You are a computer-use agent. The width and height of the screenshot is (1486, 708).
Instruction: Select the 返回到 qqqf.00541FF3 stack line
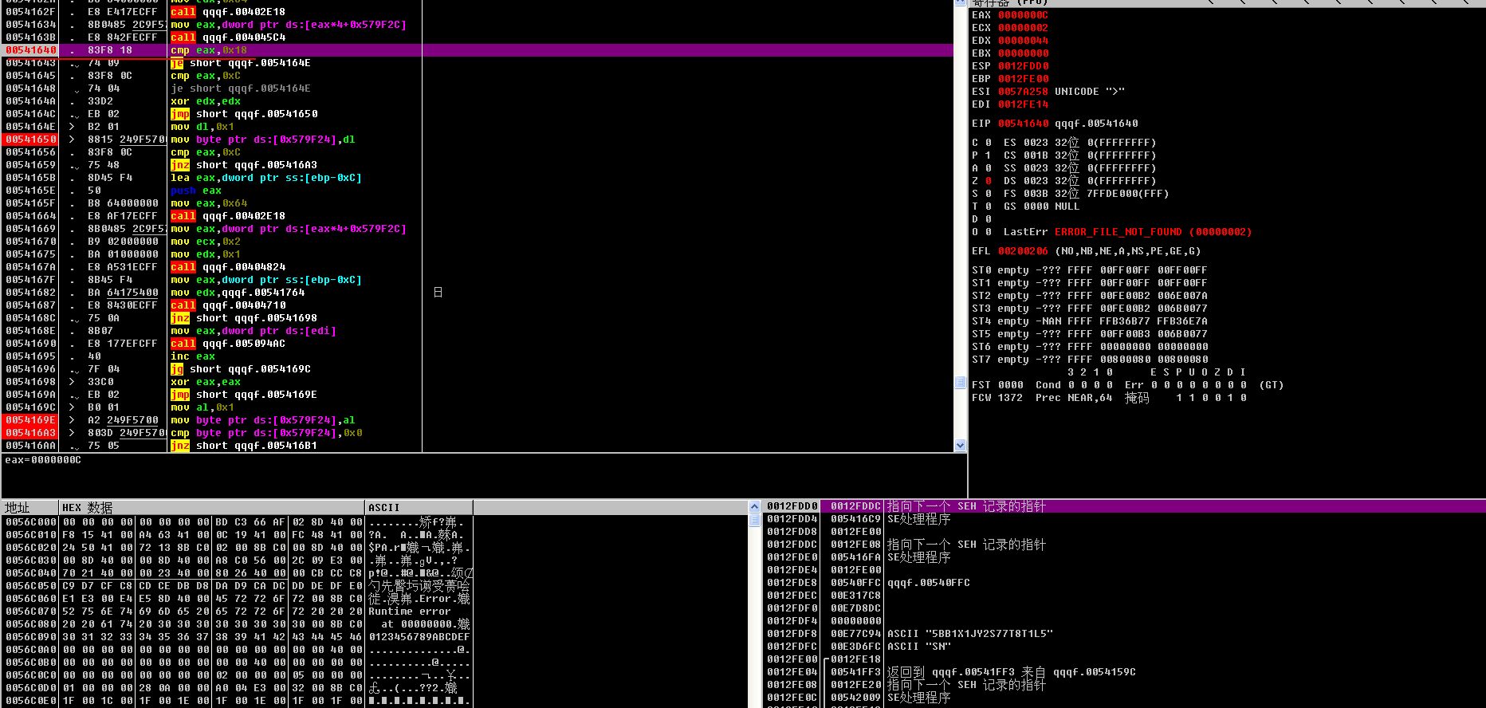1011,672
